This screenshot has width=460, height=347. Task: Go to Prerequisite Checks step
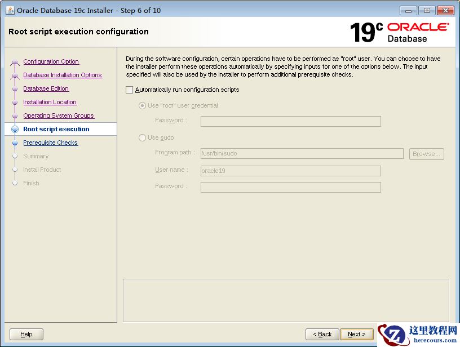click(50, 143)
